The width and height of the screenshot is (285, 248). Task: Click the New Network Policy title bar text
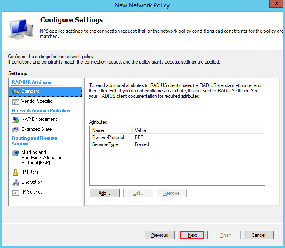(x=142, y=5)
